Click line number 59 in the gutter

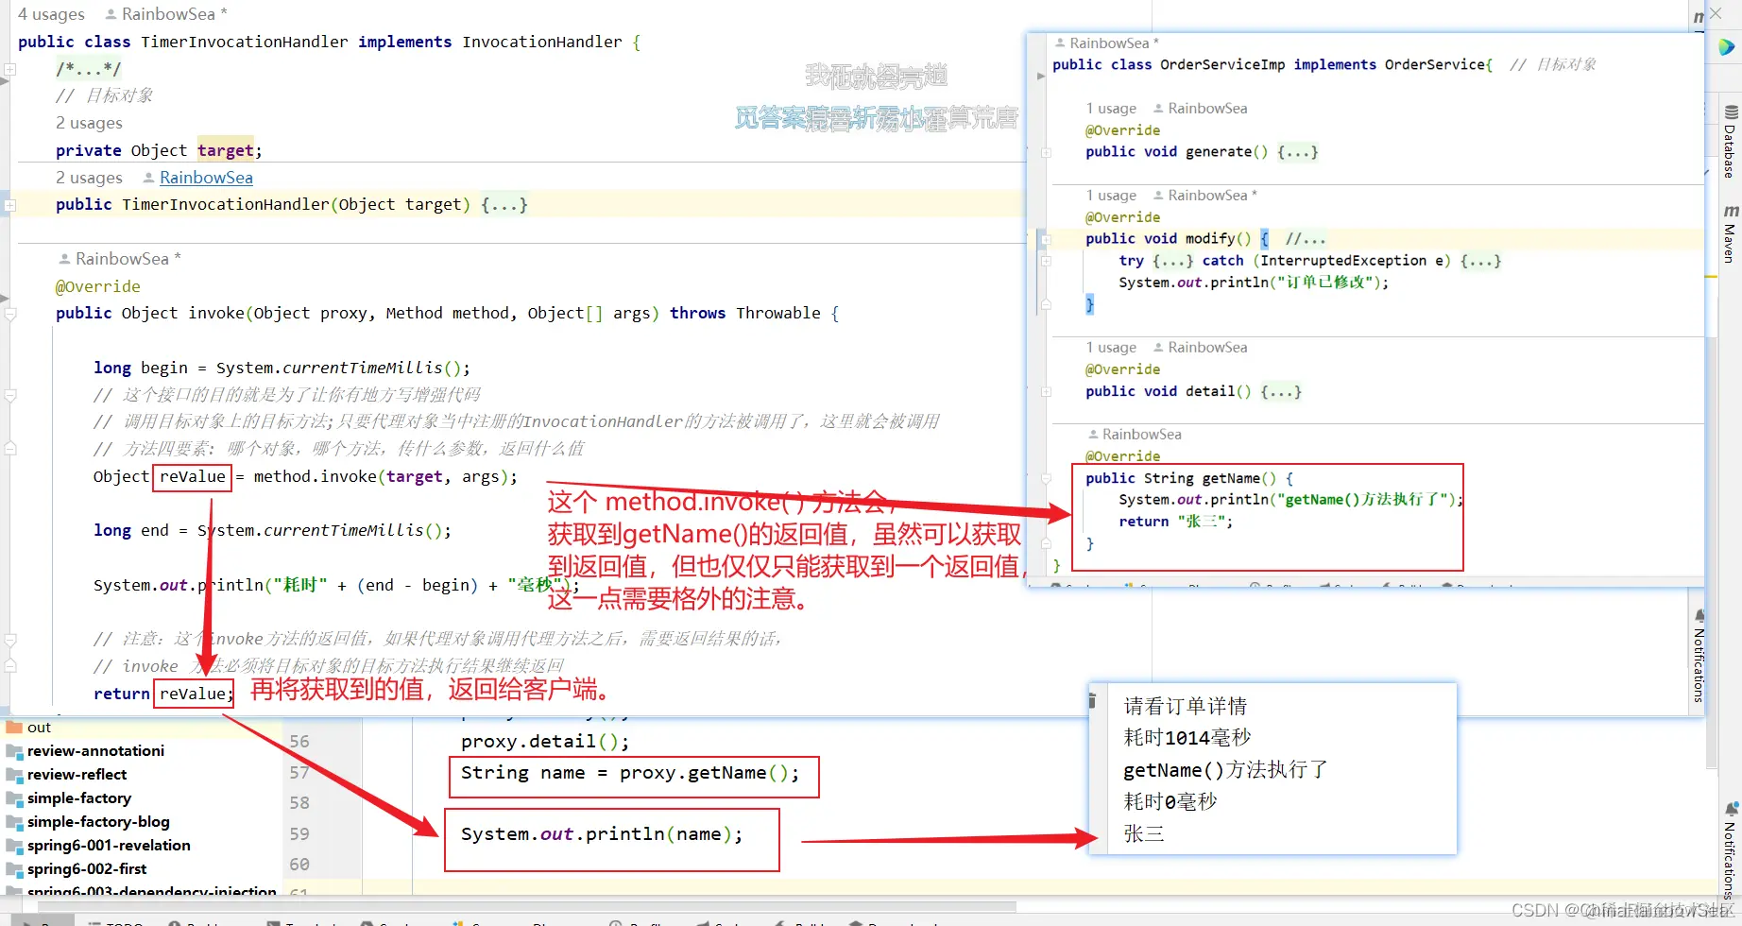click(x=299, y=834)
